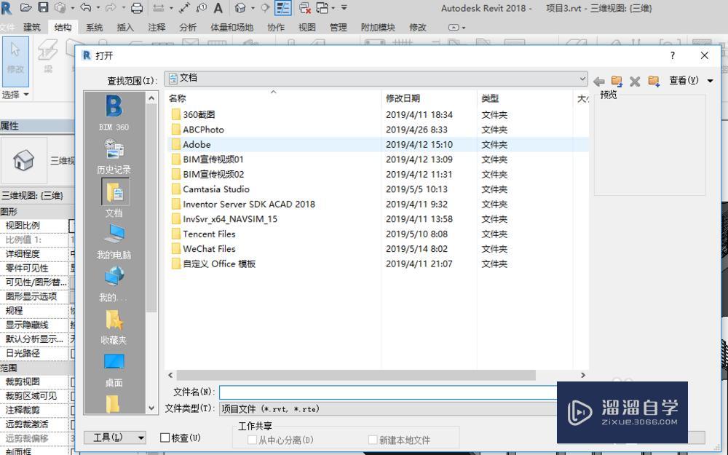Toggle the 从中心分离(D) checkbox
The height and width of the screenshot is (455, 728).
coord(252,439)
